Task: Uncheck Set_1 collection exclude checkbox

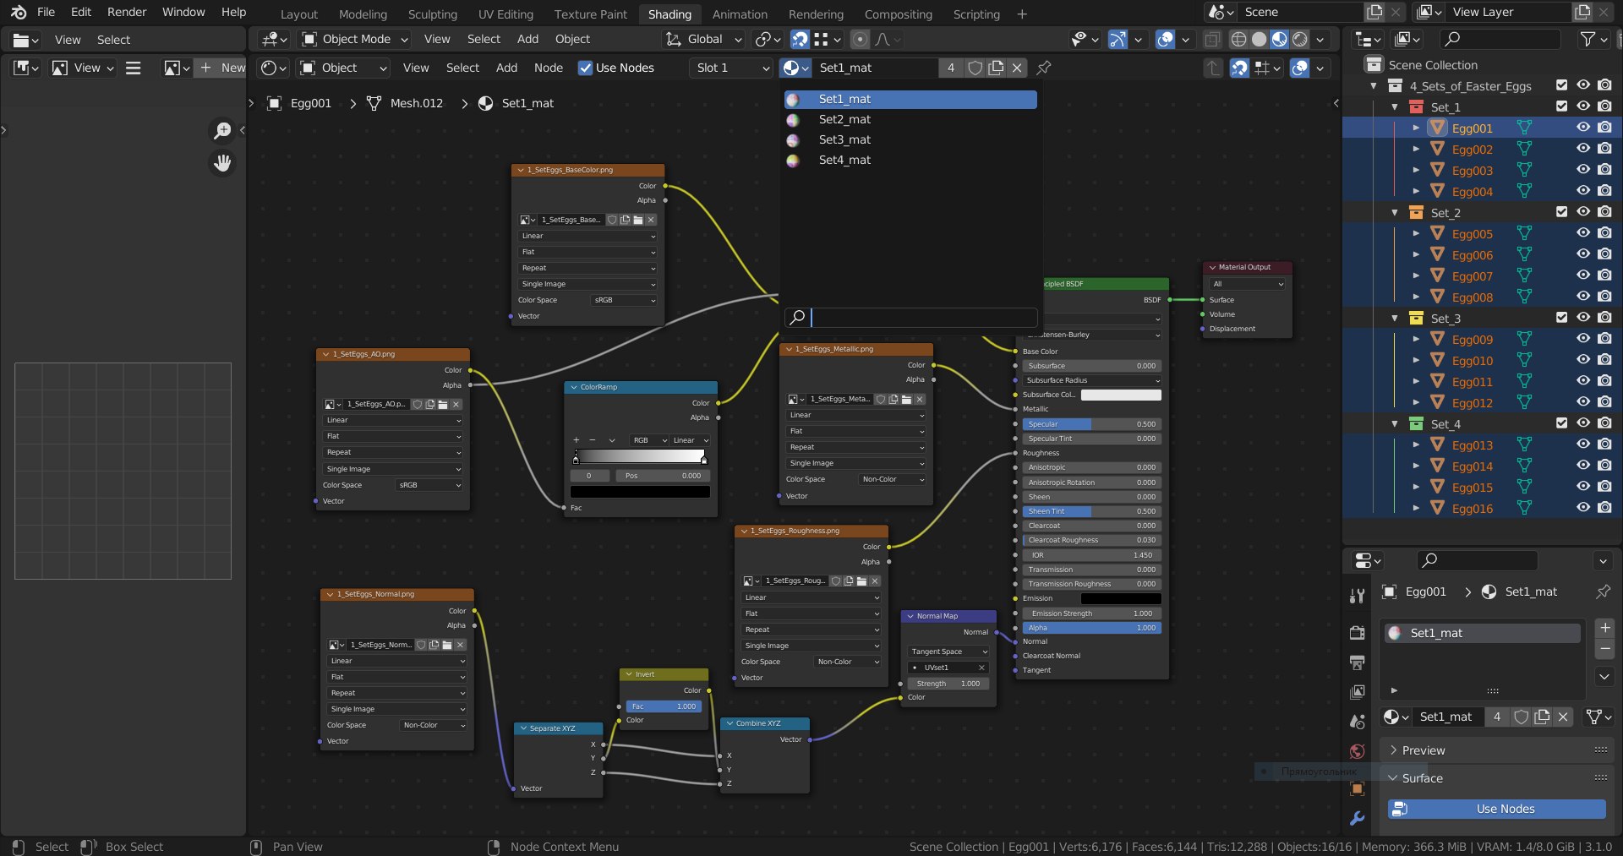Action: pyautogui.click(x=1561, y=106)
